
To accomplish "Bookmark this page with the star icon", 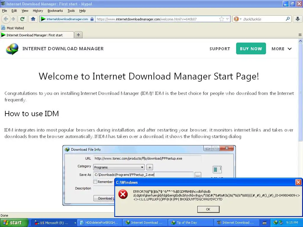I will pyautogui.click(x=222, y=19).
